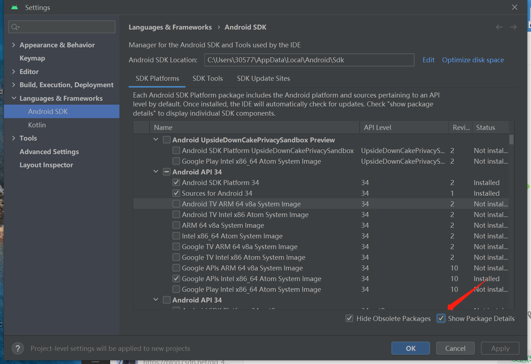Uncheck Google APIs Intel x86_64 Atom System Image
Viewport: 531px width, 364px height.
176,279
